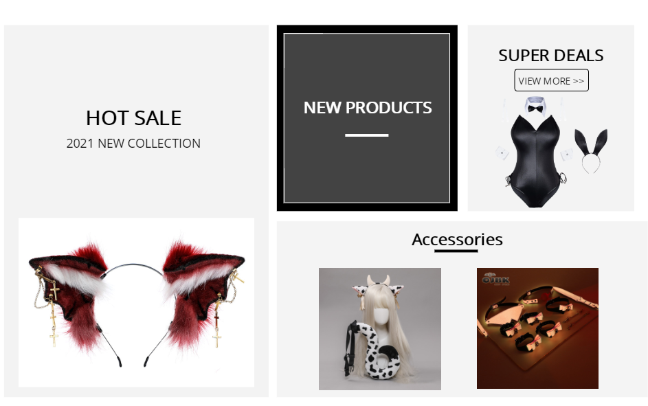Click the Accessories section title
Screen dimensions: 648x406
[457, 240]
